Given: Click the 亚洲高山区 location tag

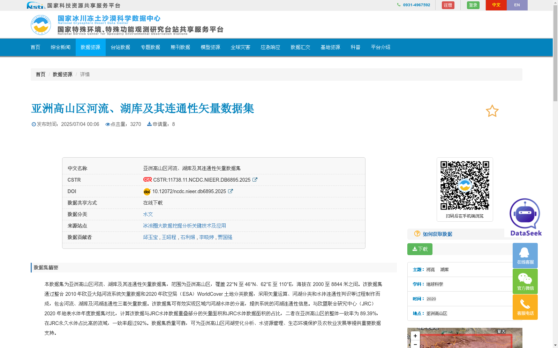Looking at the screenshot, I should 437,314.
